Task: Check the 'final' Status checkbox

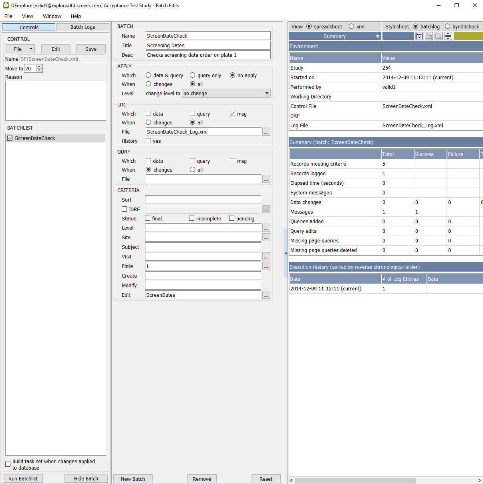Action: [x=148, y=218]
